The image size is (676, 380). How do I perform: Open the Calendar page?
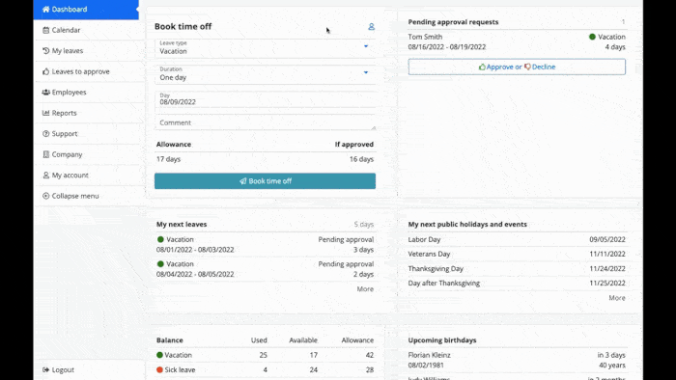tap(86, 30)
